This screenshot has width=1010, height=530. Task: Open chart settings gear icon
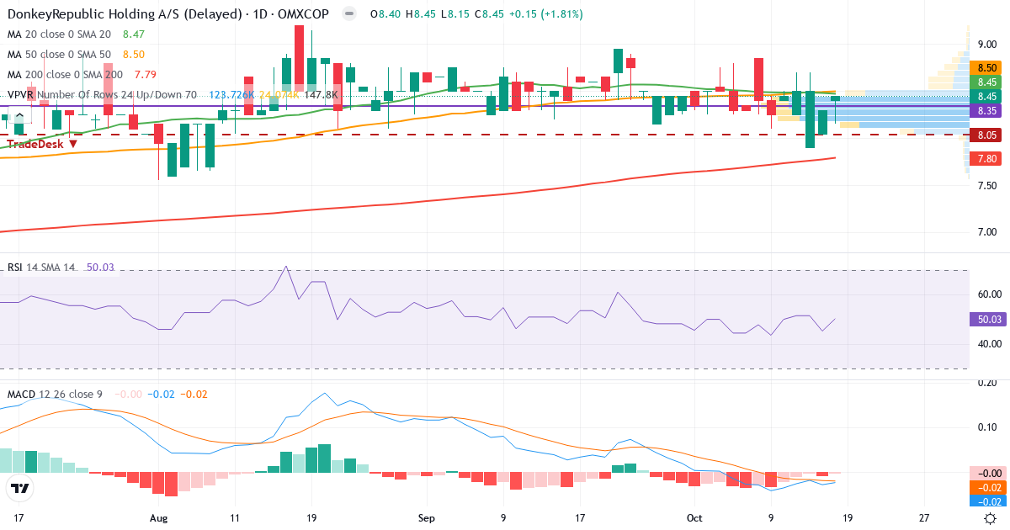[991, 518]
